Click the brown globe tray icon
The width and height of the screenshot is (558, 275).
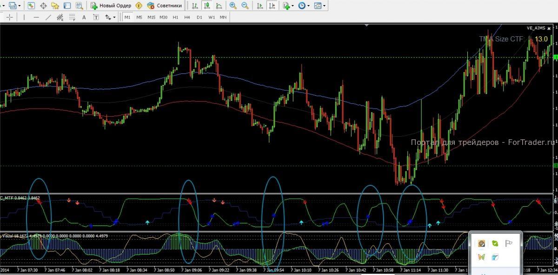tap(481, 243)
